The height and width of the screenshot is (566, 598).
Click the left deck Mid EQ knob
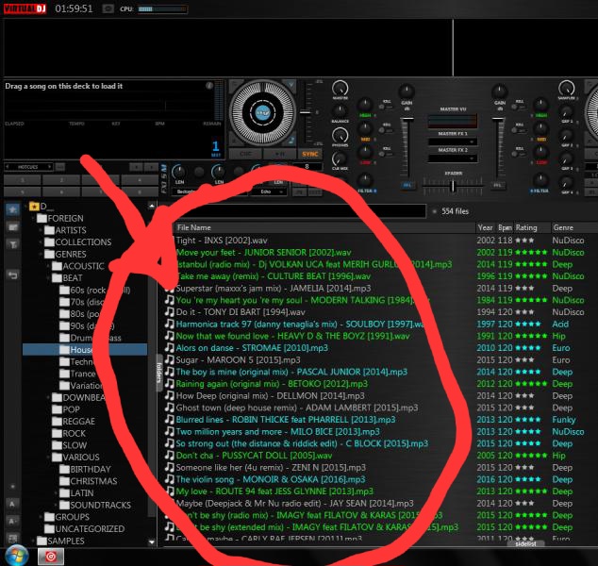(365, 129)
